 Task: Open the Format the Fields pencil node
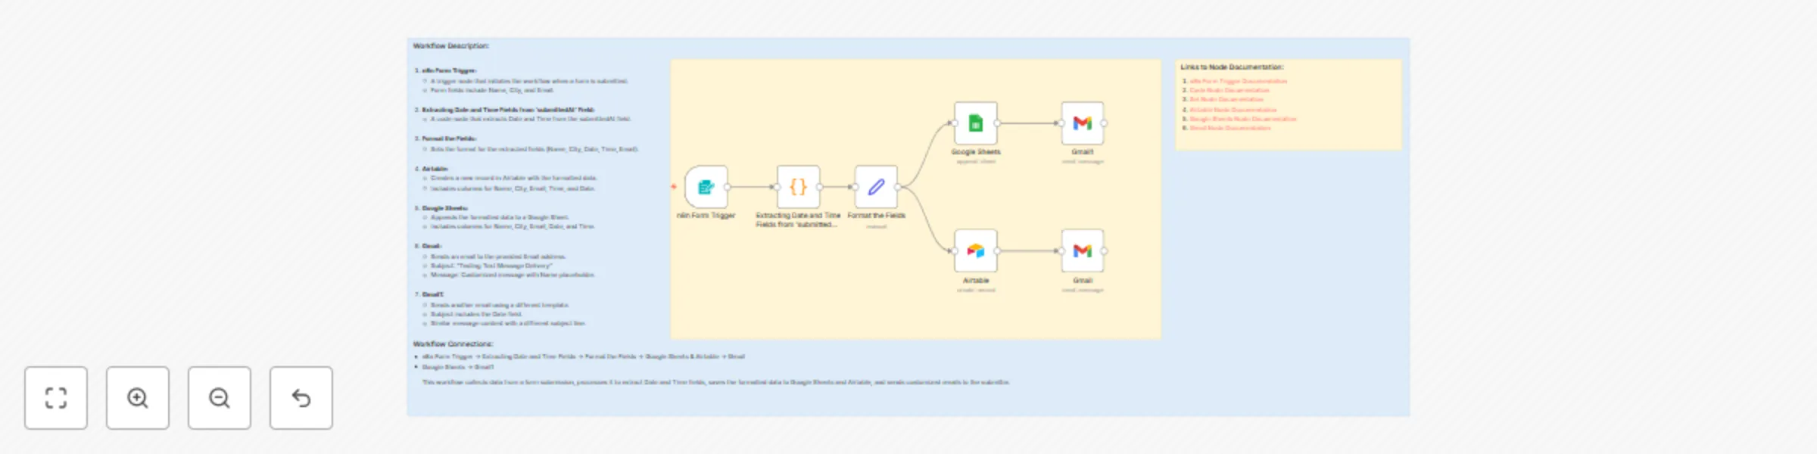(876, 187)
